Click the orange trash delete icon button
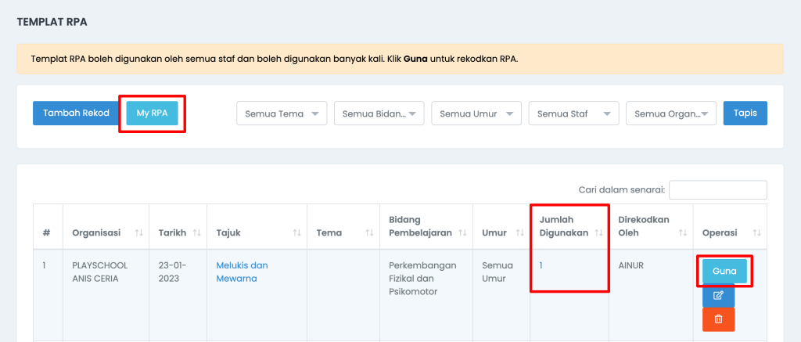 pos(718,319)
